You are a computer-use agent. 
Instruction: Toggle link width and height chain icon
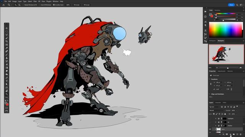coord(211,84)
